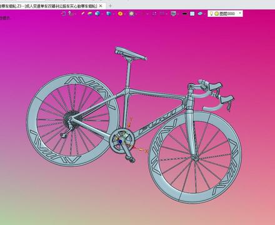Open the layer 图层0000 dropdown
The width and height of the screenshot is (275, 225).
[240, 13]
